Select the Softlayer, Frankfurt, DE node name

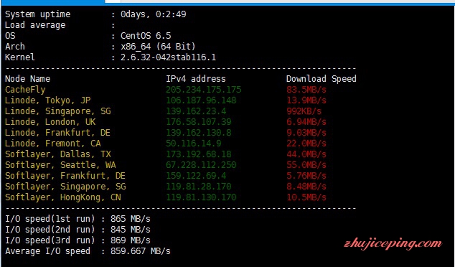65,176
